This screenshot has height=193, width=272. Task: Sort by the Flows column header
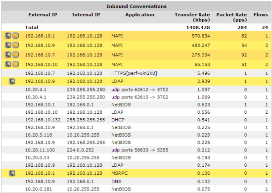[x=261, y=15]
